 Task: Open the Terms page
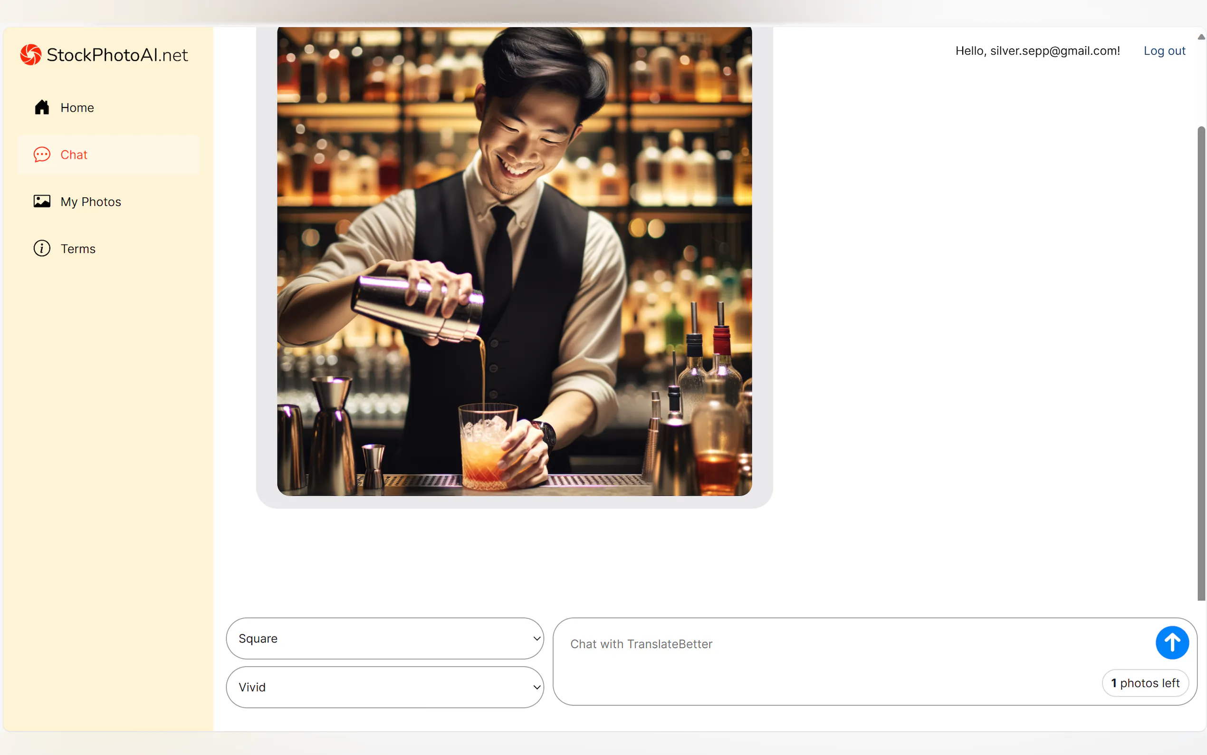108,248
